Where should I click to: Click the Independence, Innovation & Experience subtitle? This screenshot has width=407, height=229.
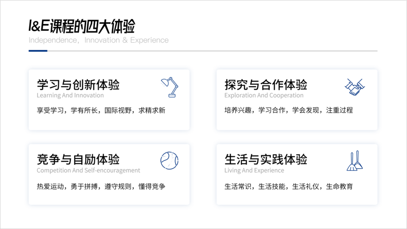[99, 40]
